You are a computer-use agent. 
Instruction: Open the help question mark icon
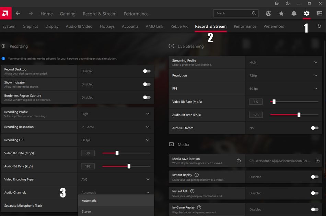[x=288, y=3]
